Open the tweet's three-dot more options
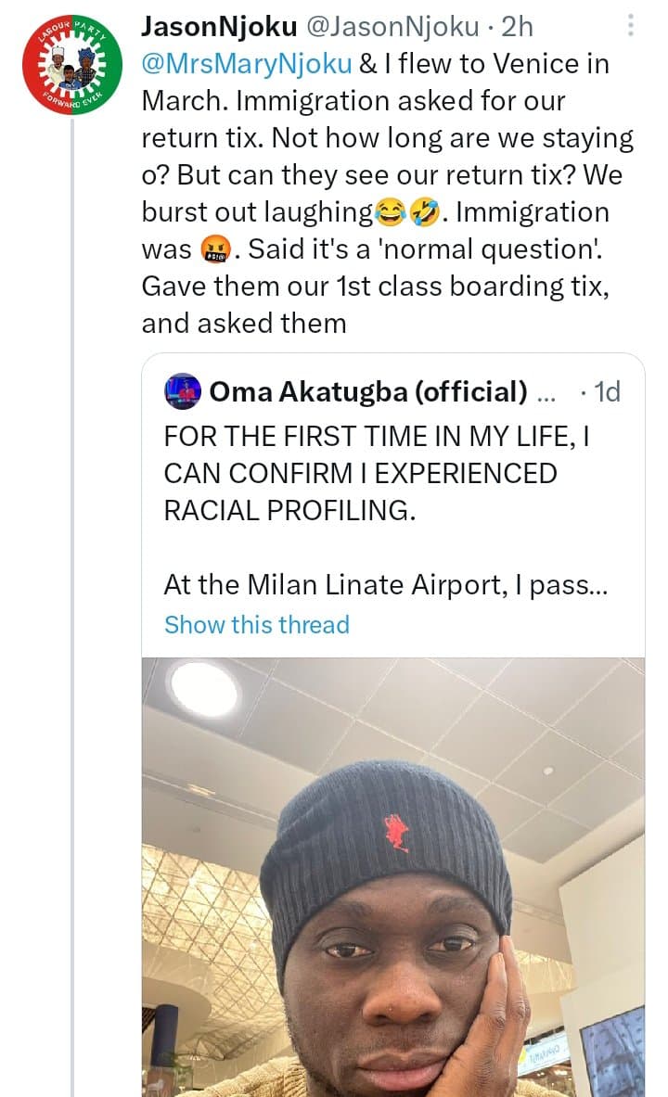The width and height of the screenshot is (668, 1097). tap(631, 25)
